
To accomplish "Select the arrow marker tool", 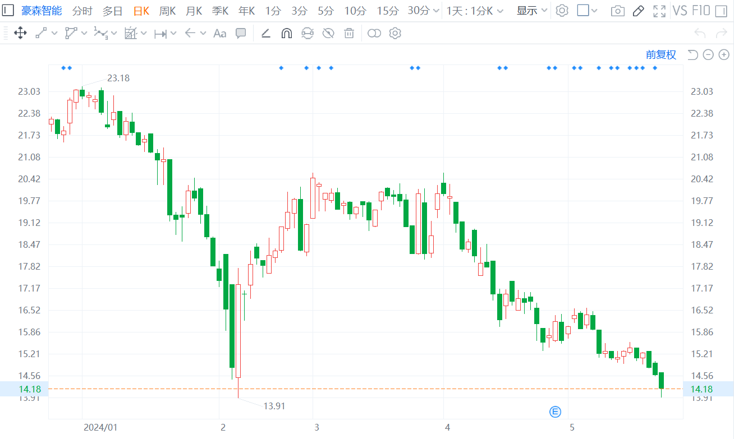I will point(190,34).
